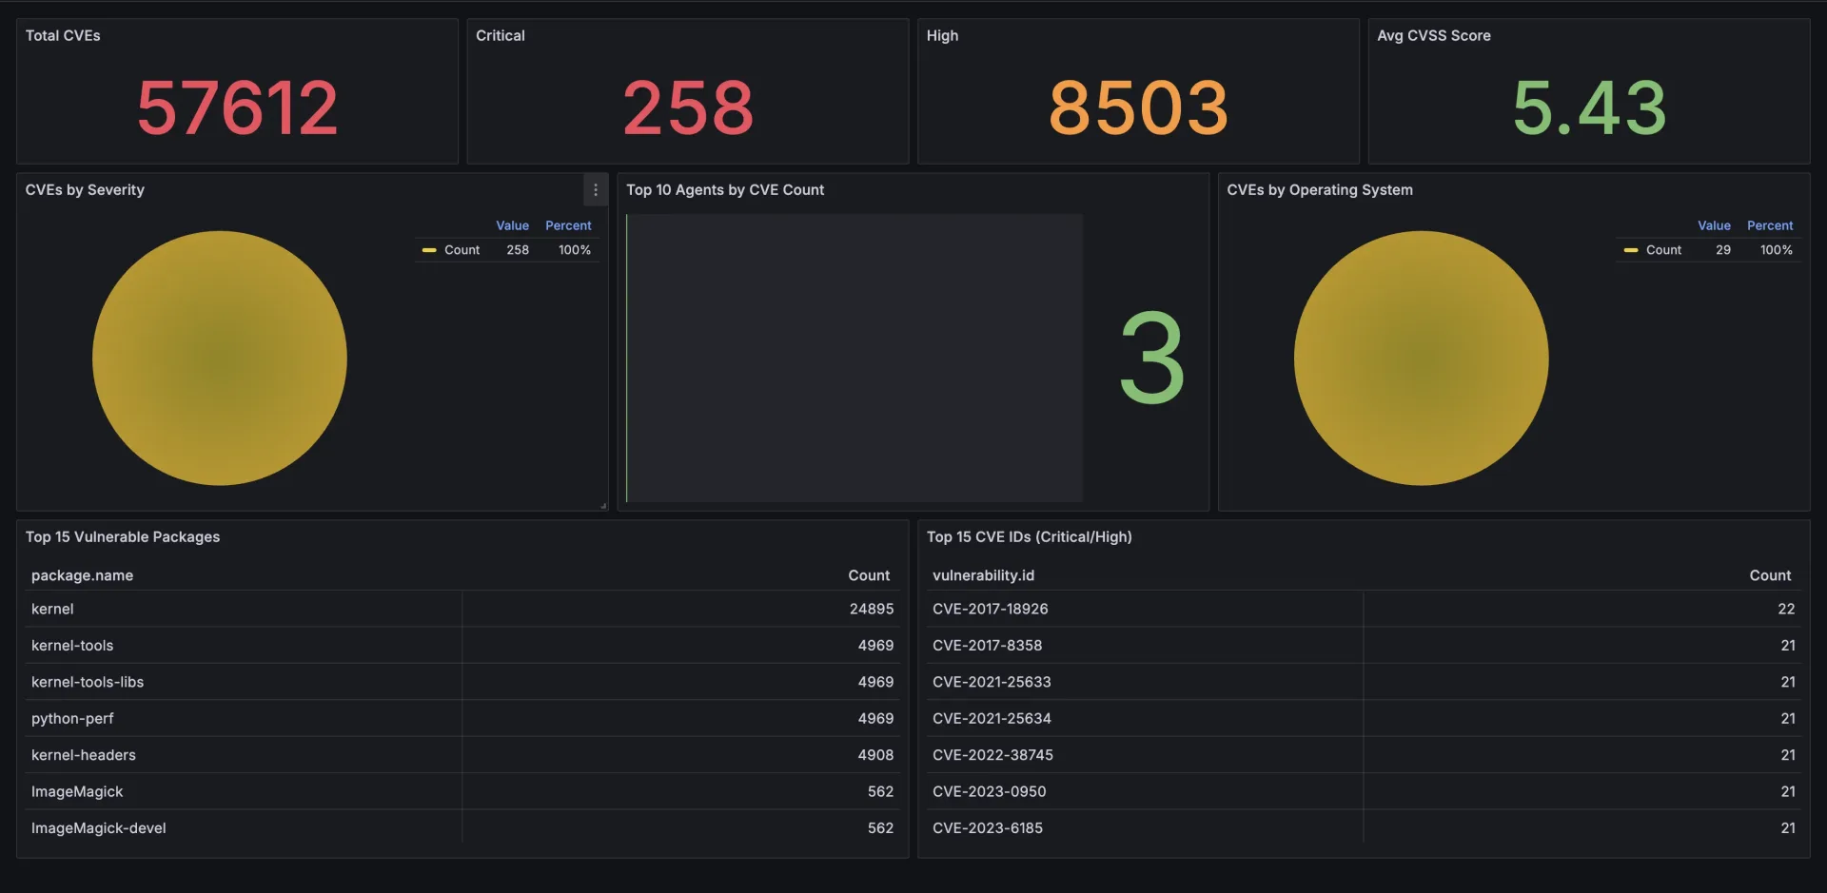Sort Operating System legend by Value header
This screenshot has width=1827, height=893.
(x=1714, y=225)
